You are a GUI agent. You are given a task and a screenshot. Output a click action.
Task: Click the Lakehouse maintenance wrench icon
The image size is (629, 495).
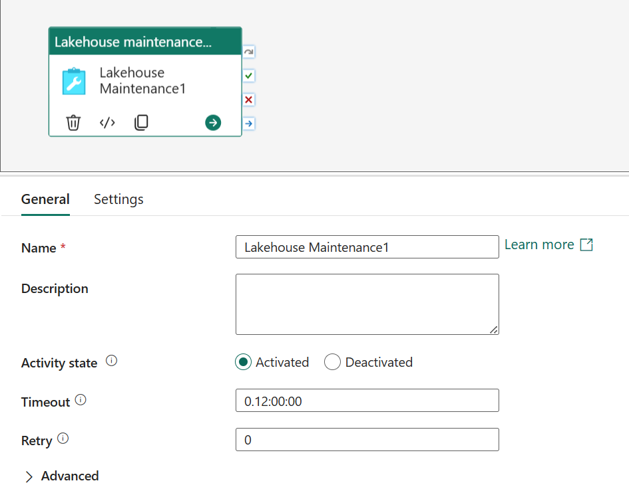(74, 81)
